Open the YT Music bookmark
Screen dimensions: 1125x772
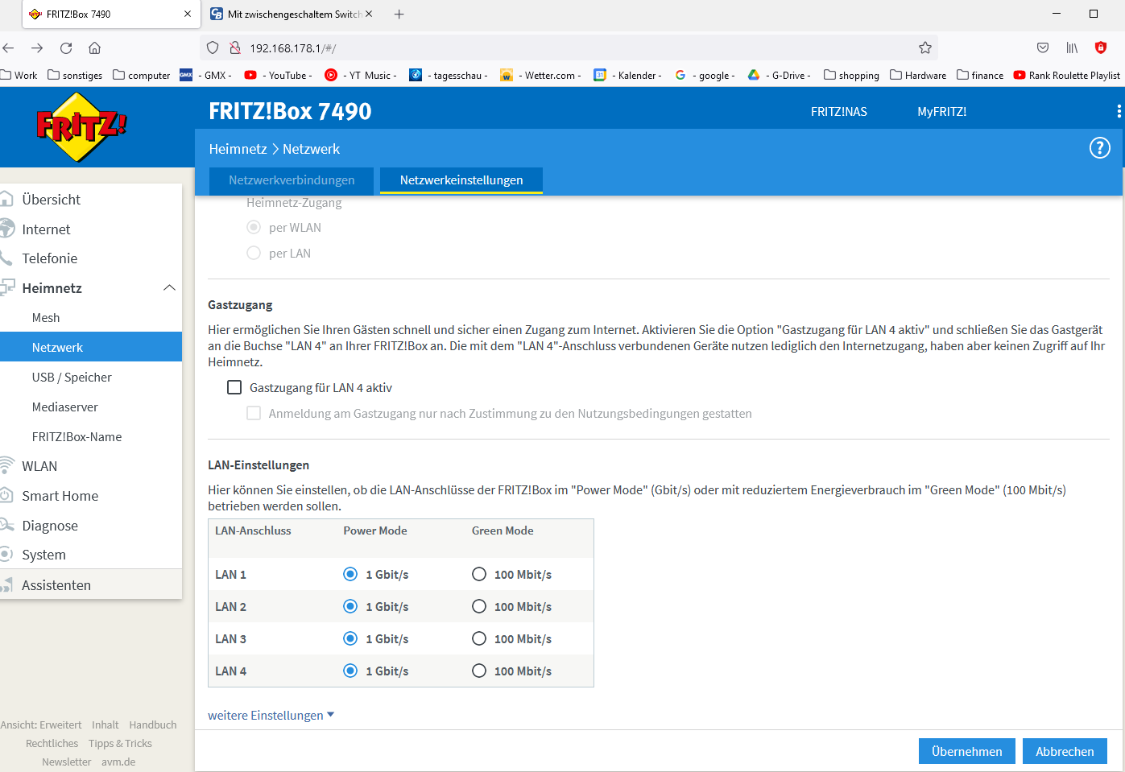click(x=361, y=75)
